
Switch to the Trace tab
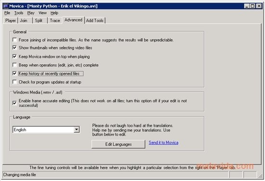click(x=55, y=20)
